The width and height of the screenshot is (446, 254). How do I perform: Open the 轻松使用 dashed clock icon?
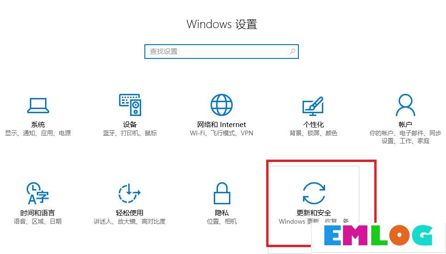(129, 193)
